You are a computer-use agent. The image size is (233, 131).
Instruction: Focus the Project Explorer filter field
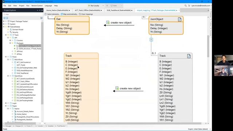pyautogui.click(x=23, y=15)
